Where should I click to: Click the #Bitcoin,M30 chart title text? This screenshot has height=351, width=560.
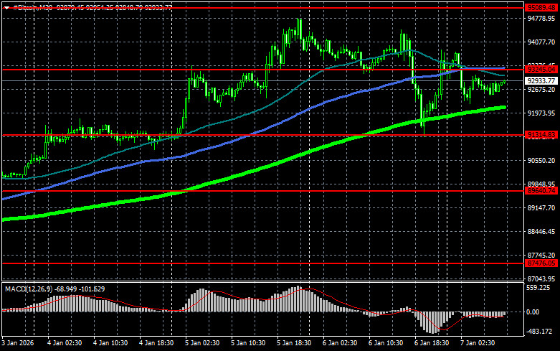click(32, 7)
